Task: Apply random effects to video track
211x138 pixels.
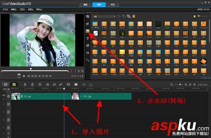Action: [x=129, y=16]
